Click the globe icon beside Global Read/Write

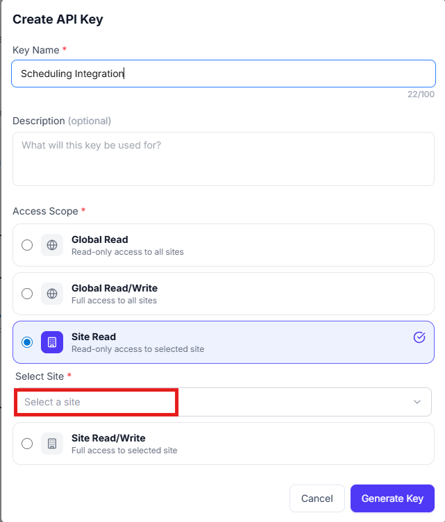tap(52, 294)
